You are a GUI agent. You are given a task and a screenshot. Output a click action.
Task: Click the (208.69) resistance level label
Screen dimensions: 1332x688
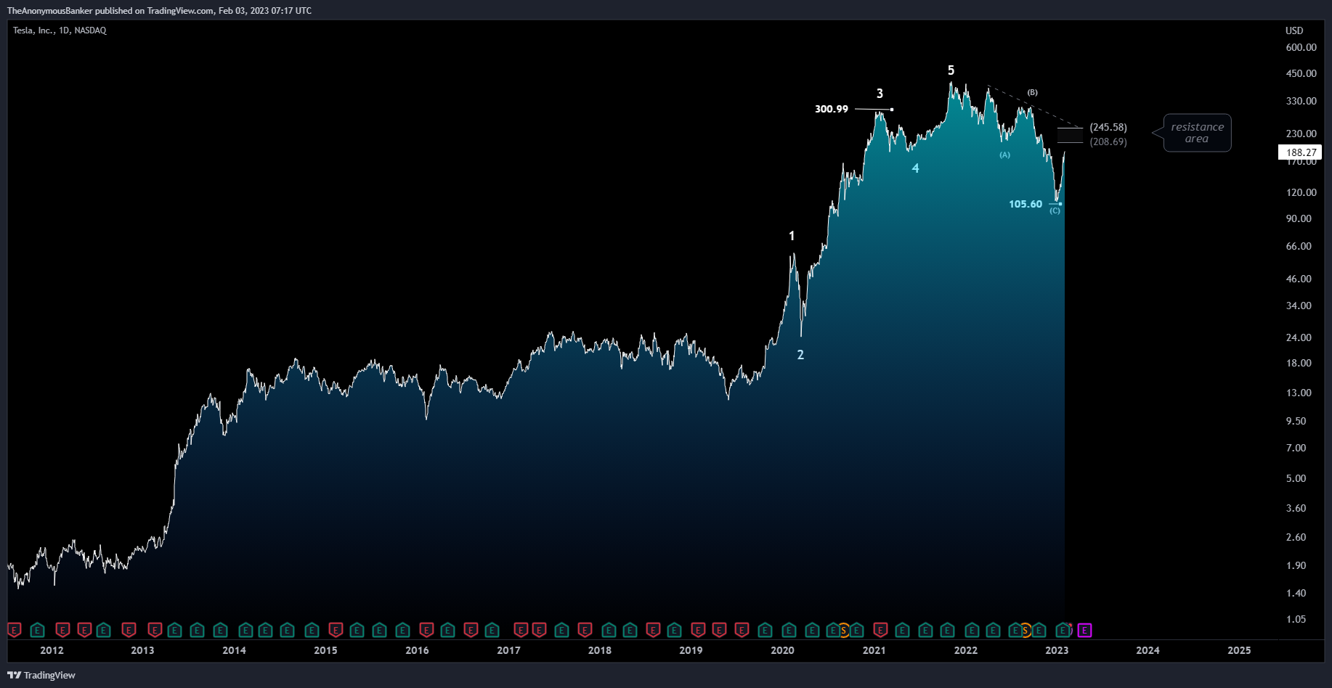[x=1108, y=142]
